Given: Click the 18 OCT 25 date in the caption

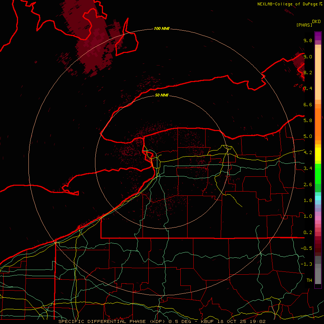Looking at the screenshot, I should point(233,321).
